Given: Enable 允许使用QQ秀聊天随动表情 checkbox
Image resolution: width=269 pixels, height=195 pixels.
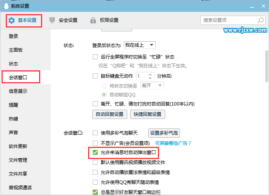Looking at the screenshot, I should pyautogui.click(x=95, y=182).
